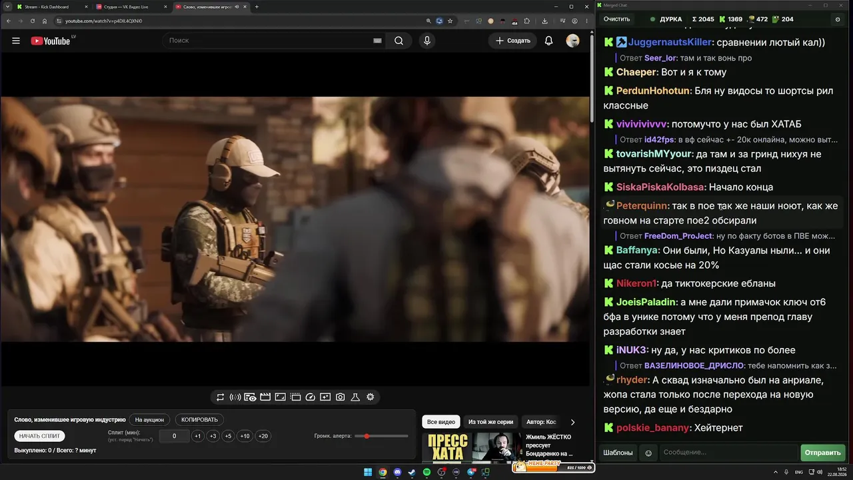Click the speedometer icon in player toolbar

[311, 397]
